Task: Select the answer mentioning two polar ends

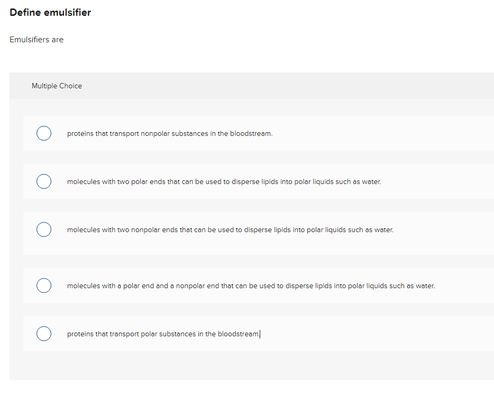Action: [x=224, y=181]
